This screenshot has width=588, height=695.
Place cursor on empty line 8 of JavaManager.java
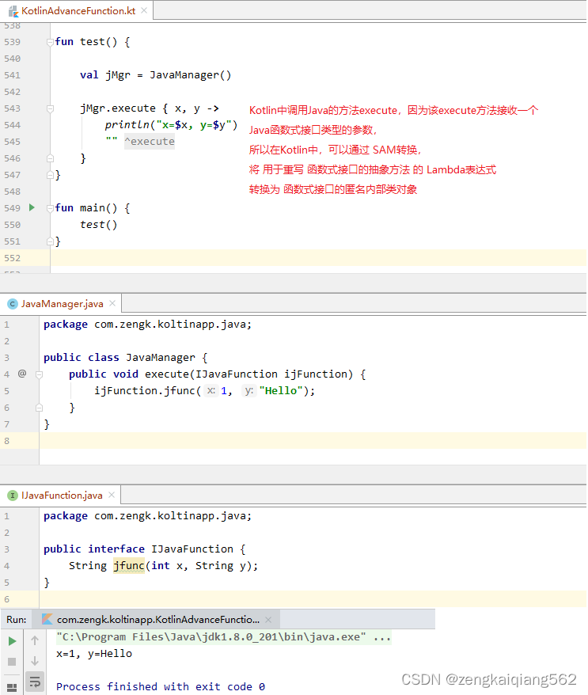pyautogui.click(x=313, y=441)
